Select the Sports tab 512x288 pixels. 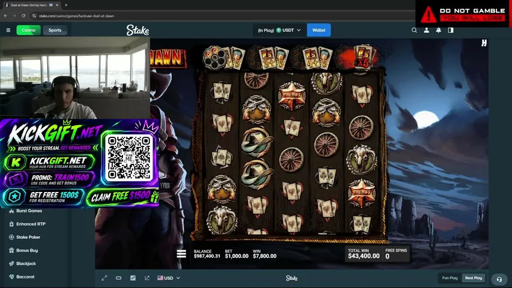55,30
